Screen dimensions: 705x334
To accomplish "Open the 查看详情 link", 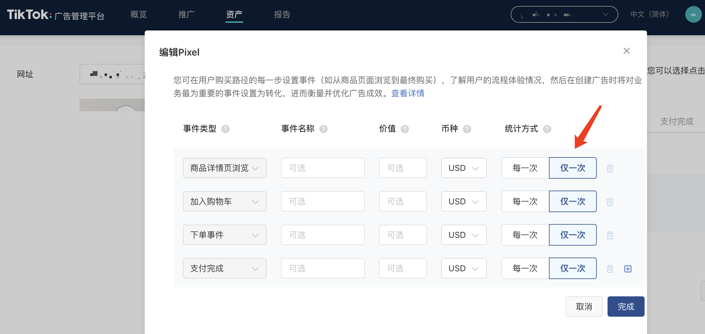I will tap(408, 94).
